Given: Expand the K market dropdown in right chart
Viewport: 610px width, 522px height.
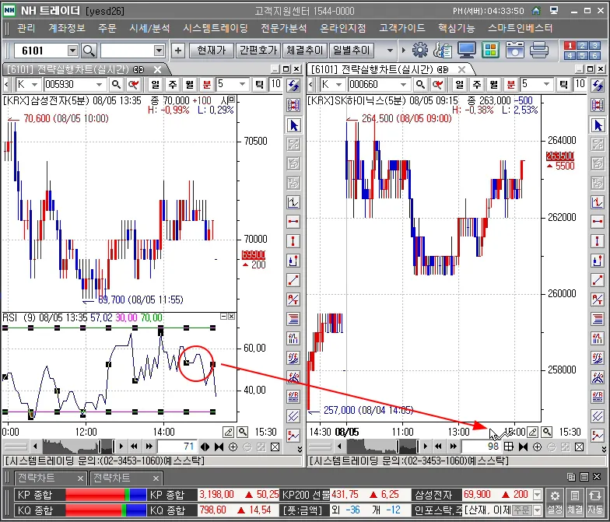Looking at the screenshot, I should 339,84.
